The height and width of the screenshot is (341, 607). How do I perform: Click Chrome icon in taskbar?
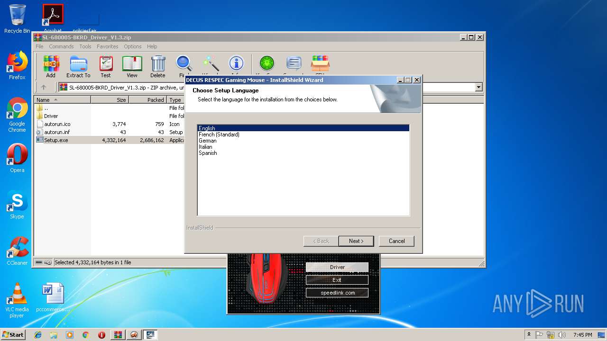(85, 335)
